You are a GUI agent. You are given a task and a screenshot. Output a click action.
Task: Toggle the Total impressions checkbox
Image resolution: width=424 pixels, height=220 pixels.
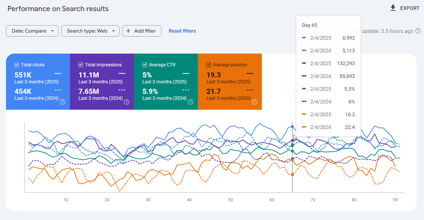point(81,65)
